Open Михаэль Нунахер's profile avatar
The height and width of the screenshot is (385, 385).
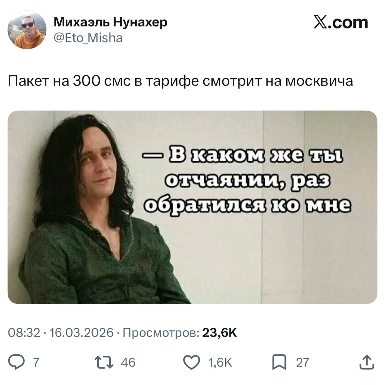pyautogui.click(x=27, y=29)
